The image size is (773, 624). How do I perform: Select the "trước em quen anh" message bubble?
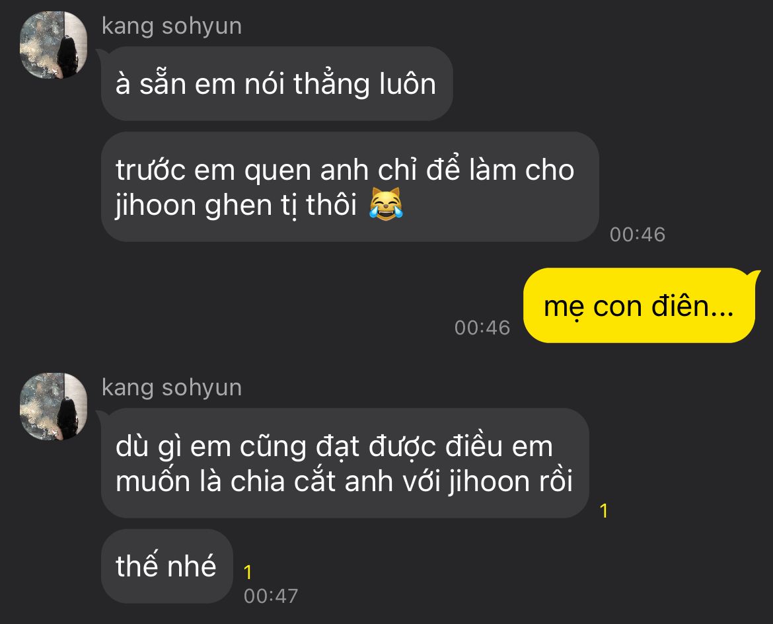(350, 186)
